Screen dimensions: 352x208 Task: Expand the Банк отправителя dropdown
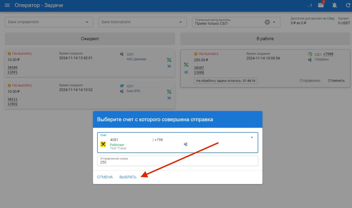[x=87, y=22]
